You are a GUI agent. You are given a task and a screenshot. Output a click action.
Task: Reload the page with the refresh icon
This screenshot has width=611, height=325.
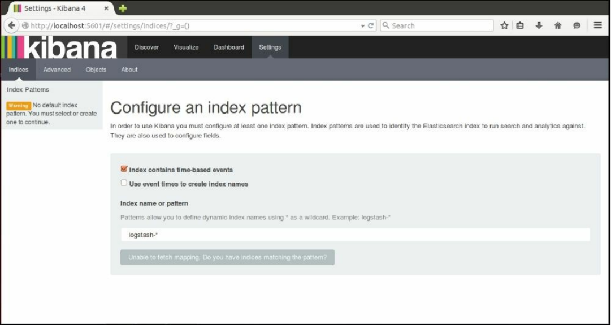tap(371, 26)
